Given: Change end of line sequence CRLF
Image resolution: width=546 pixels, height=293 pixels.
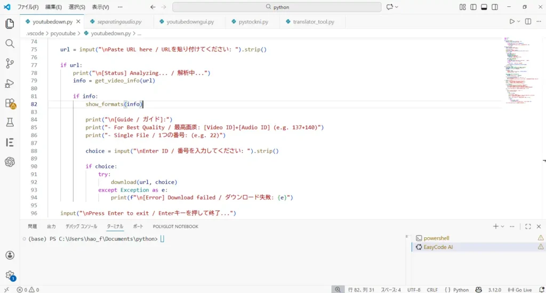Looking at the screenshot, I should click(432, 289).
